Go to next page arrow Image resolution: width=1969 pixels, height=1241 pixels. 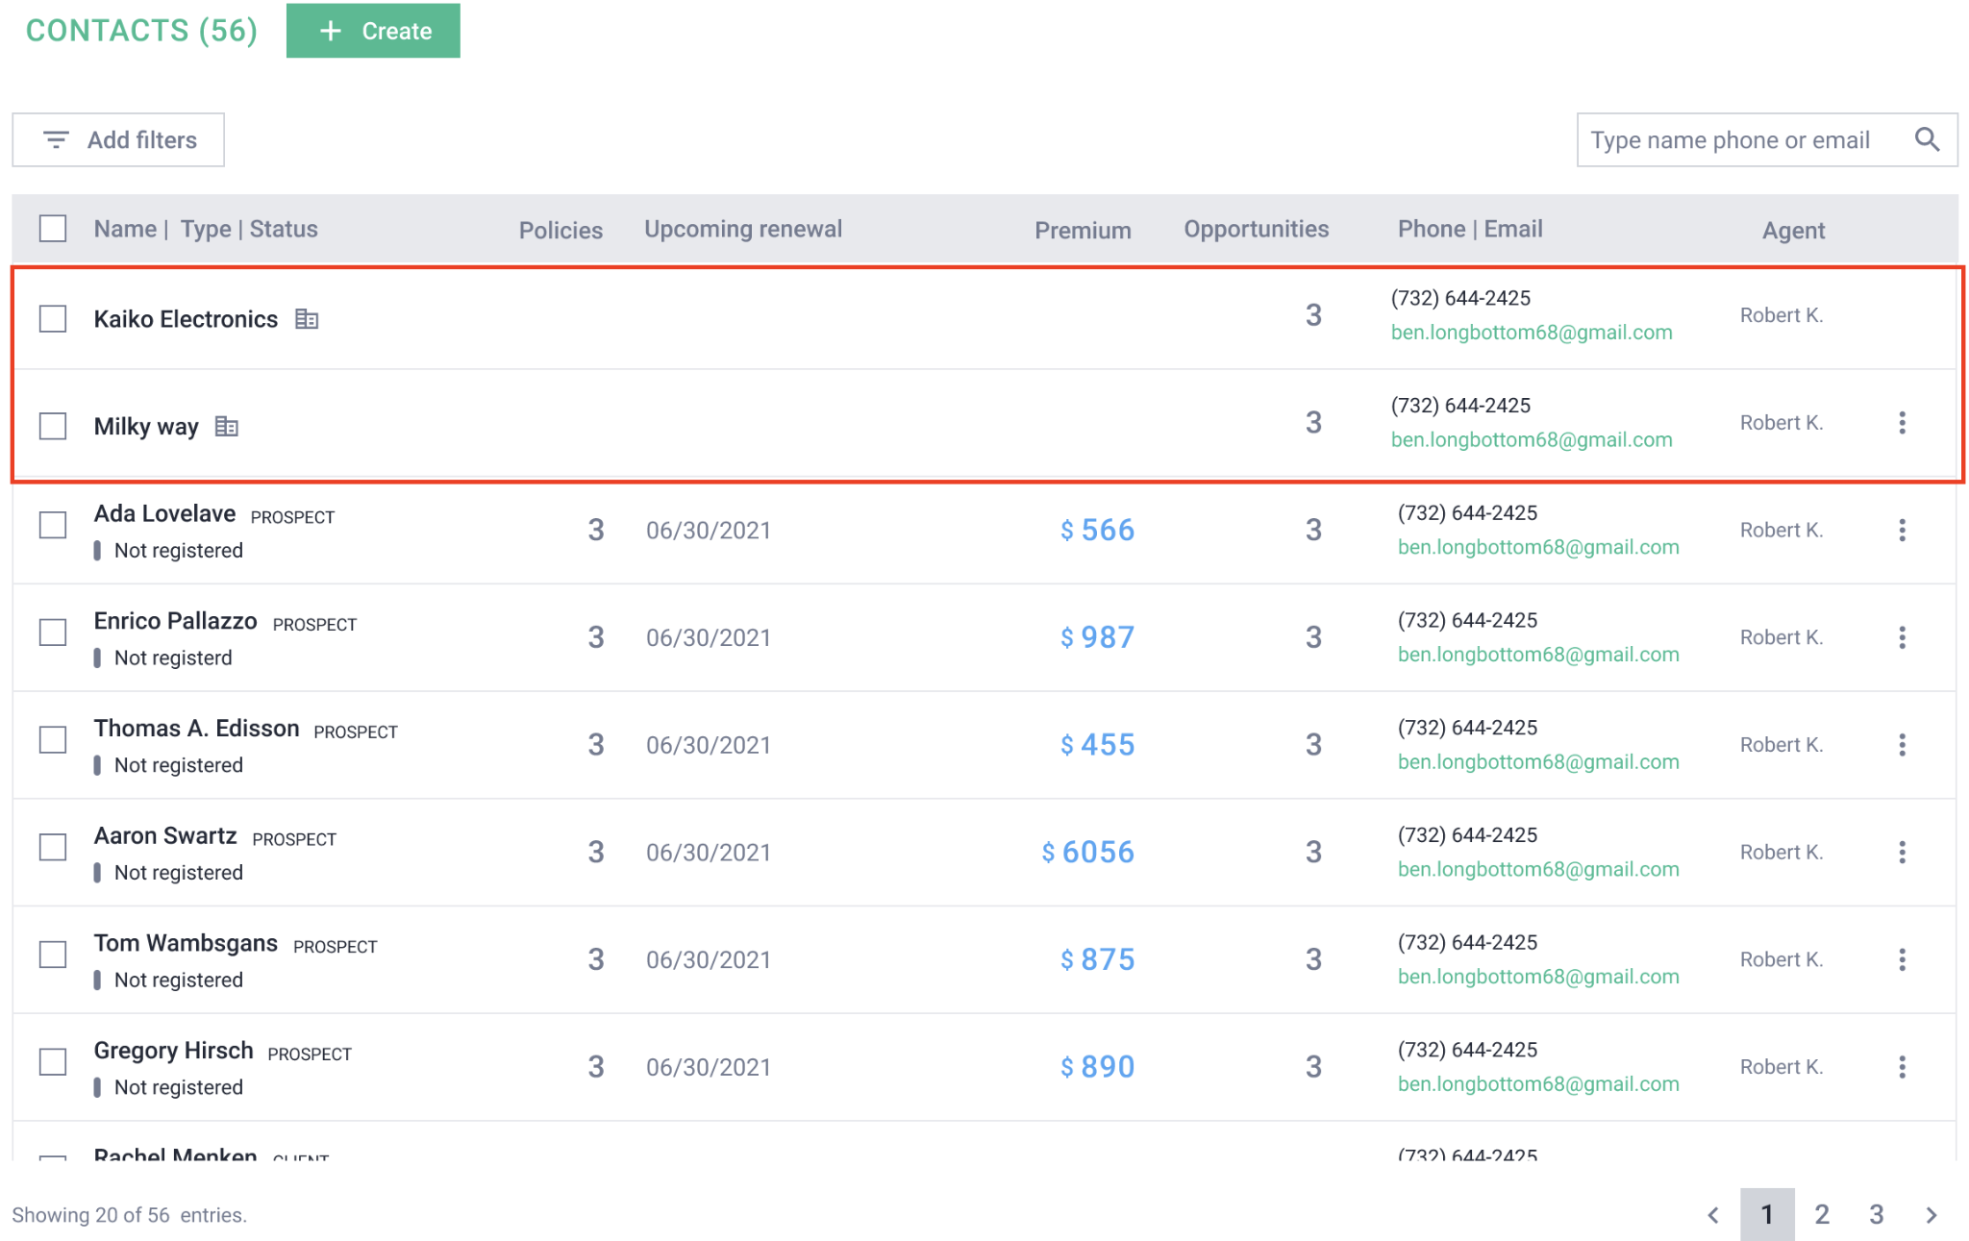click(x=1932, y=1215)
